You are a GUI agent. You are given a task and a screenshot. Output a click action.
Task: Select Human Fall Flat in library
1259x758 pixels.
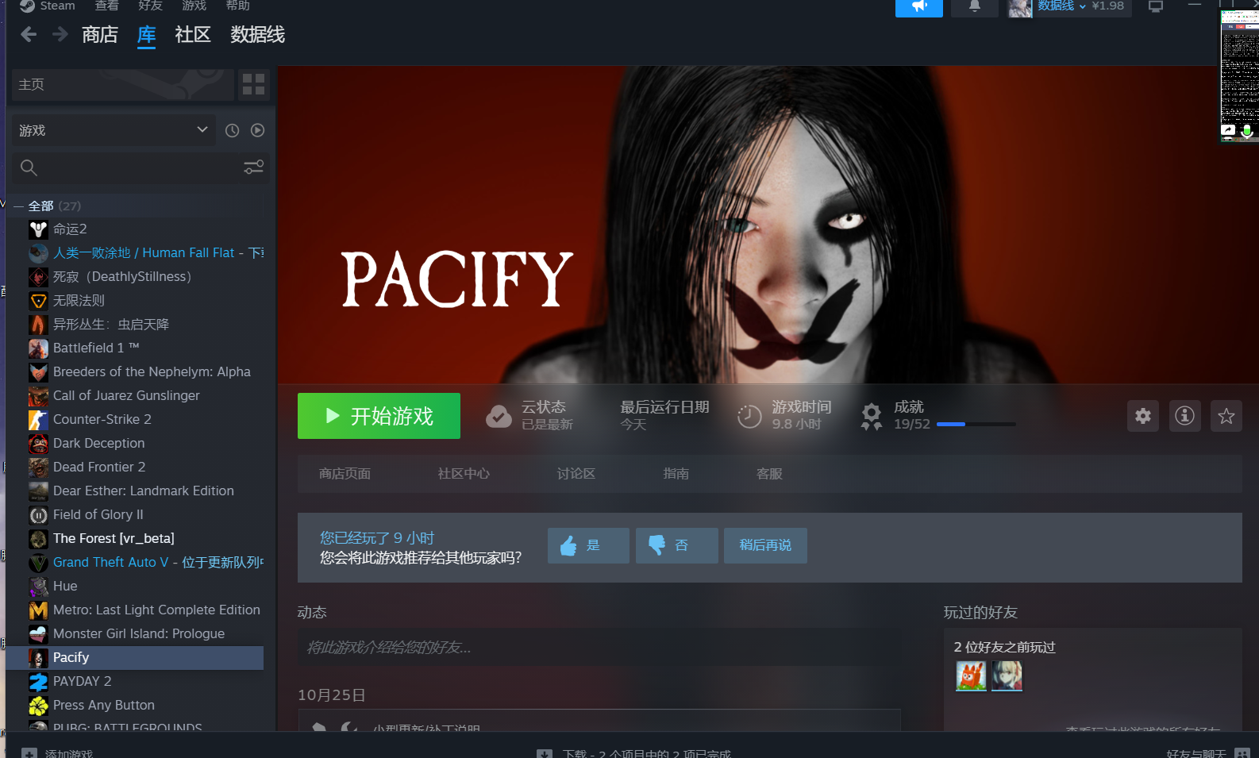tap(135, 253)
